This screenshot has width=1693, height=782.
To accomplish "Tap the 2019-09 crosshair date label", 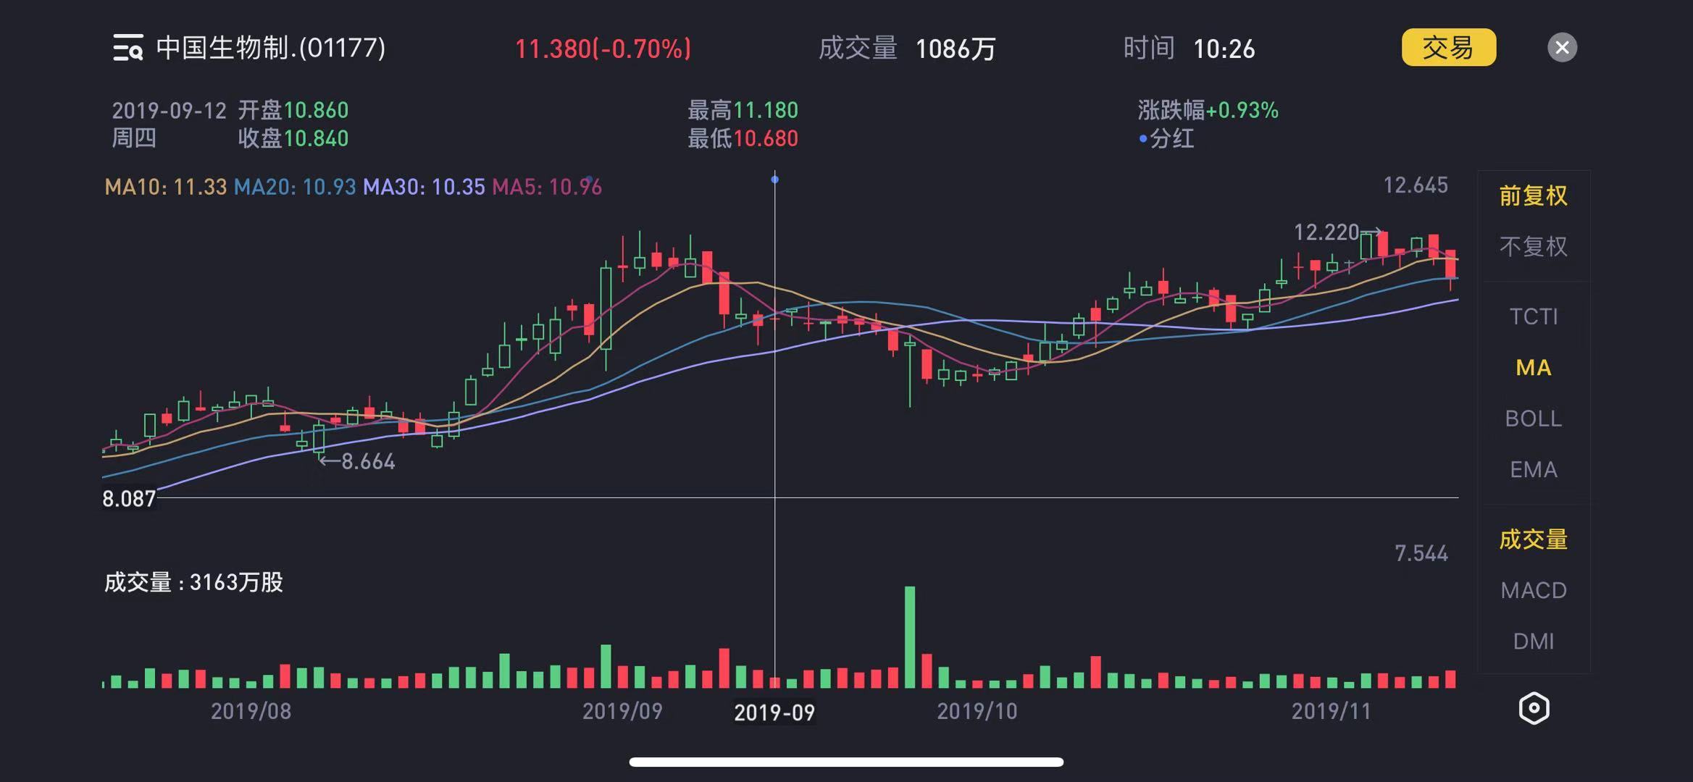I will tap(774, 712).
